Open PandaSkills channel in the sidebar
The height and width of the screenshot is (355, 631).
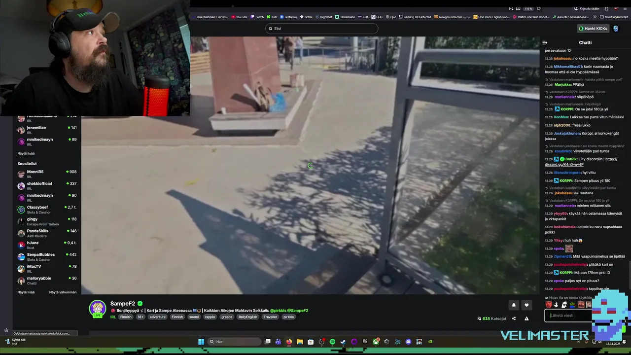pos(47,233)
